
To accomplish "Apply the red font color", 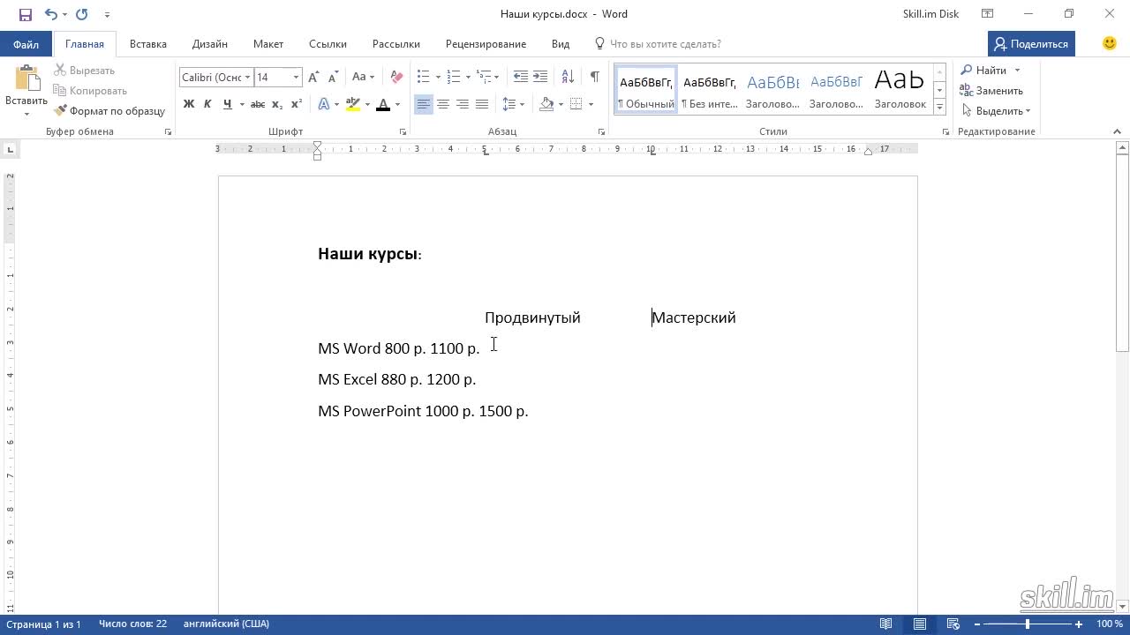I will tap(383, 104).
